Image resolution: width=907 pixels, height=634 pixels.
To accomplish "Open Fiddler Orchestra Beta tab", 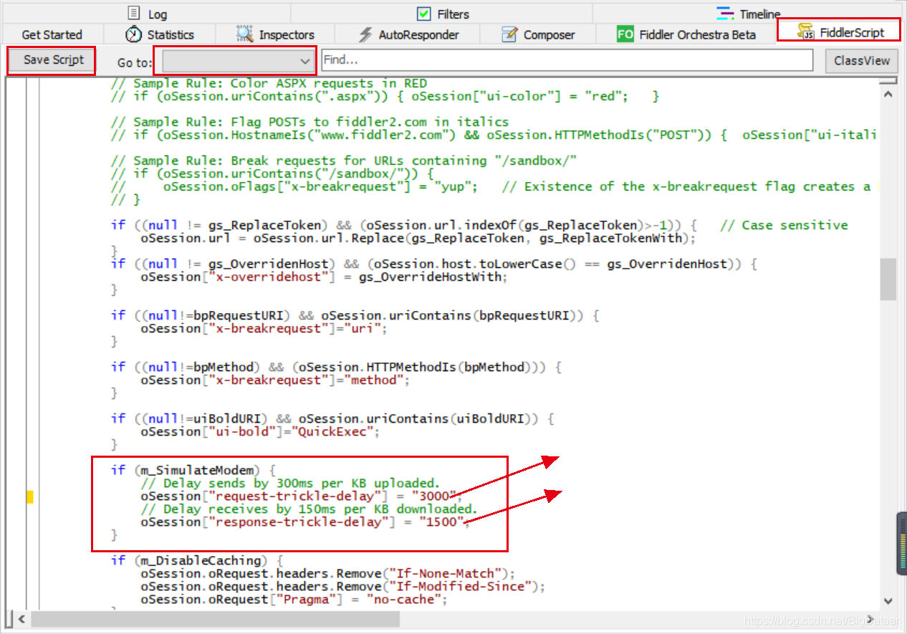I will coord(686,34).
